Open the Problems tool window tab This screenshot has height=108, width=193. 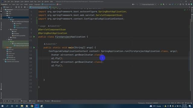pyautogui.click(x=24, y=101)
